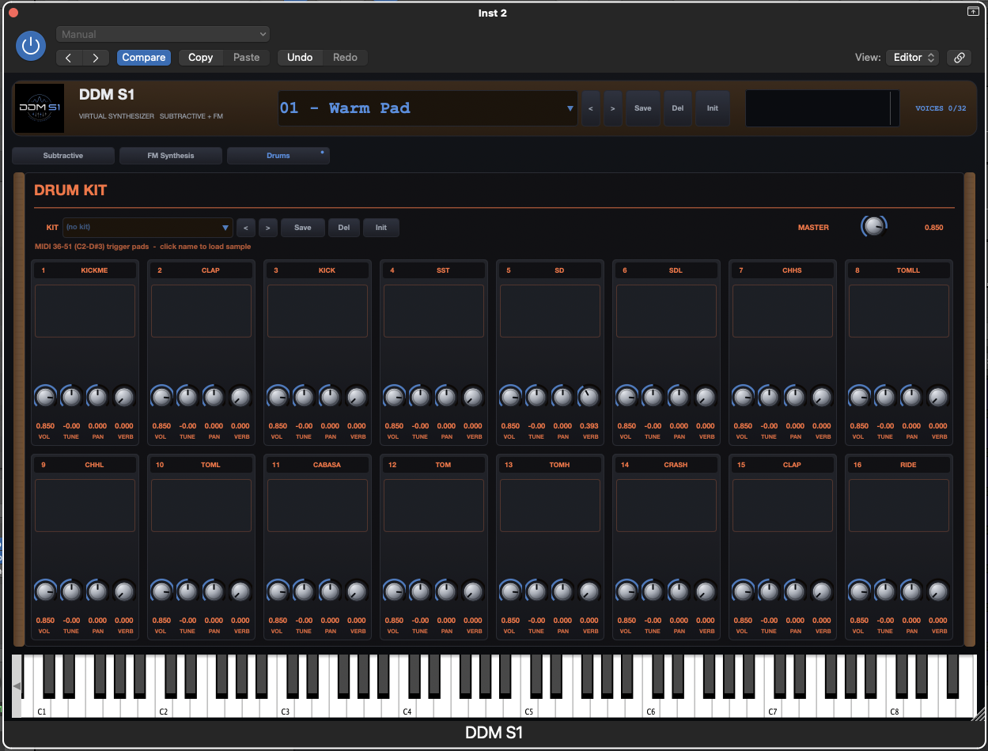Viewport: 988px width, 751px height.
Task: Delete the synth preset in header
Action: 678,108
